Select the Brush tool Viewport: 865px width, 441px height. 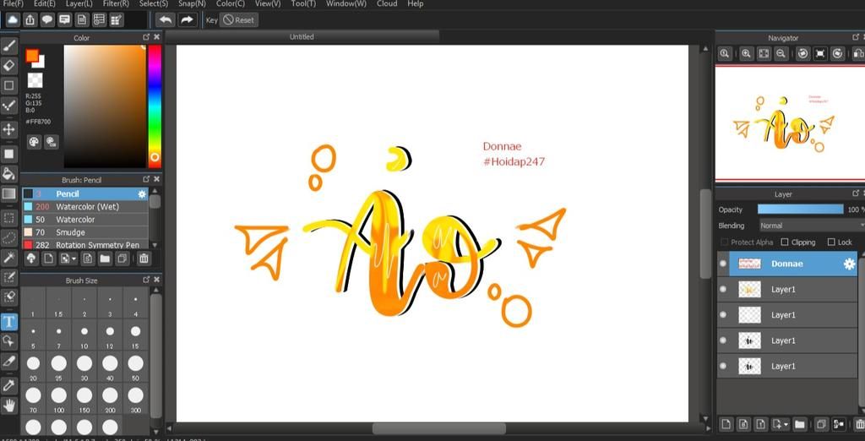8,46
